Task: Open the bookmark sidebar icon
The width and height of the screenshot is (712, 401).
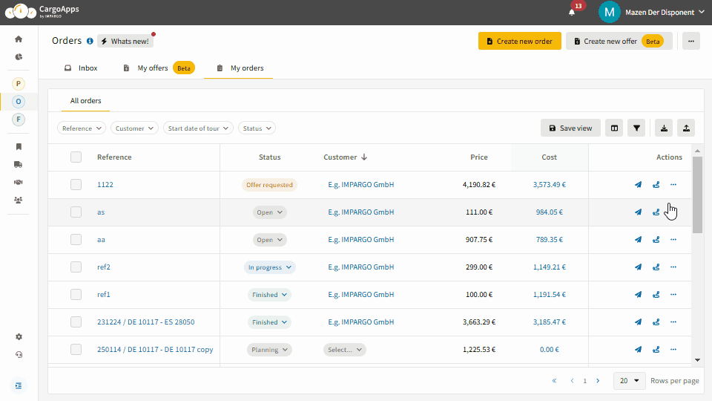Action: (19, 146)
